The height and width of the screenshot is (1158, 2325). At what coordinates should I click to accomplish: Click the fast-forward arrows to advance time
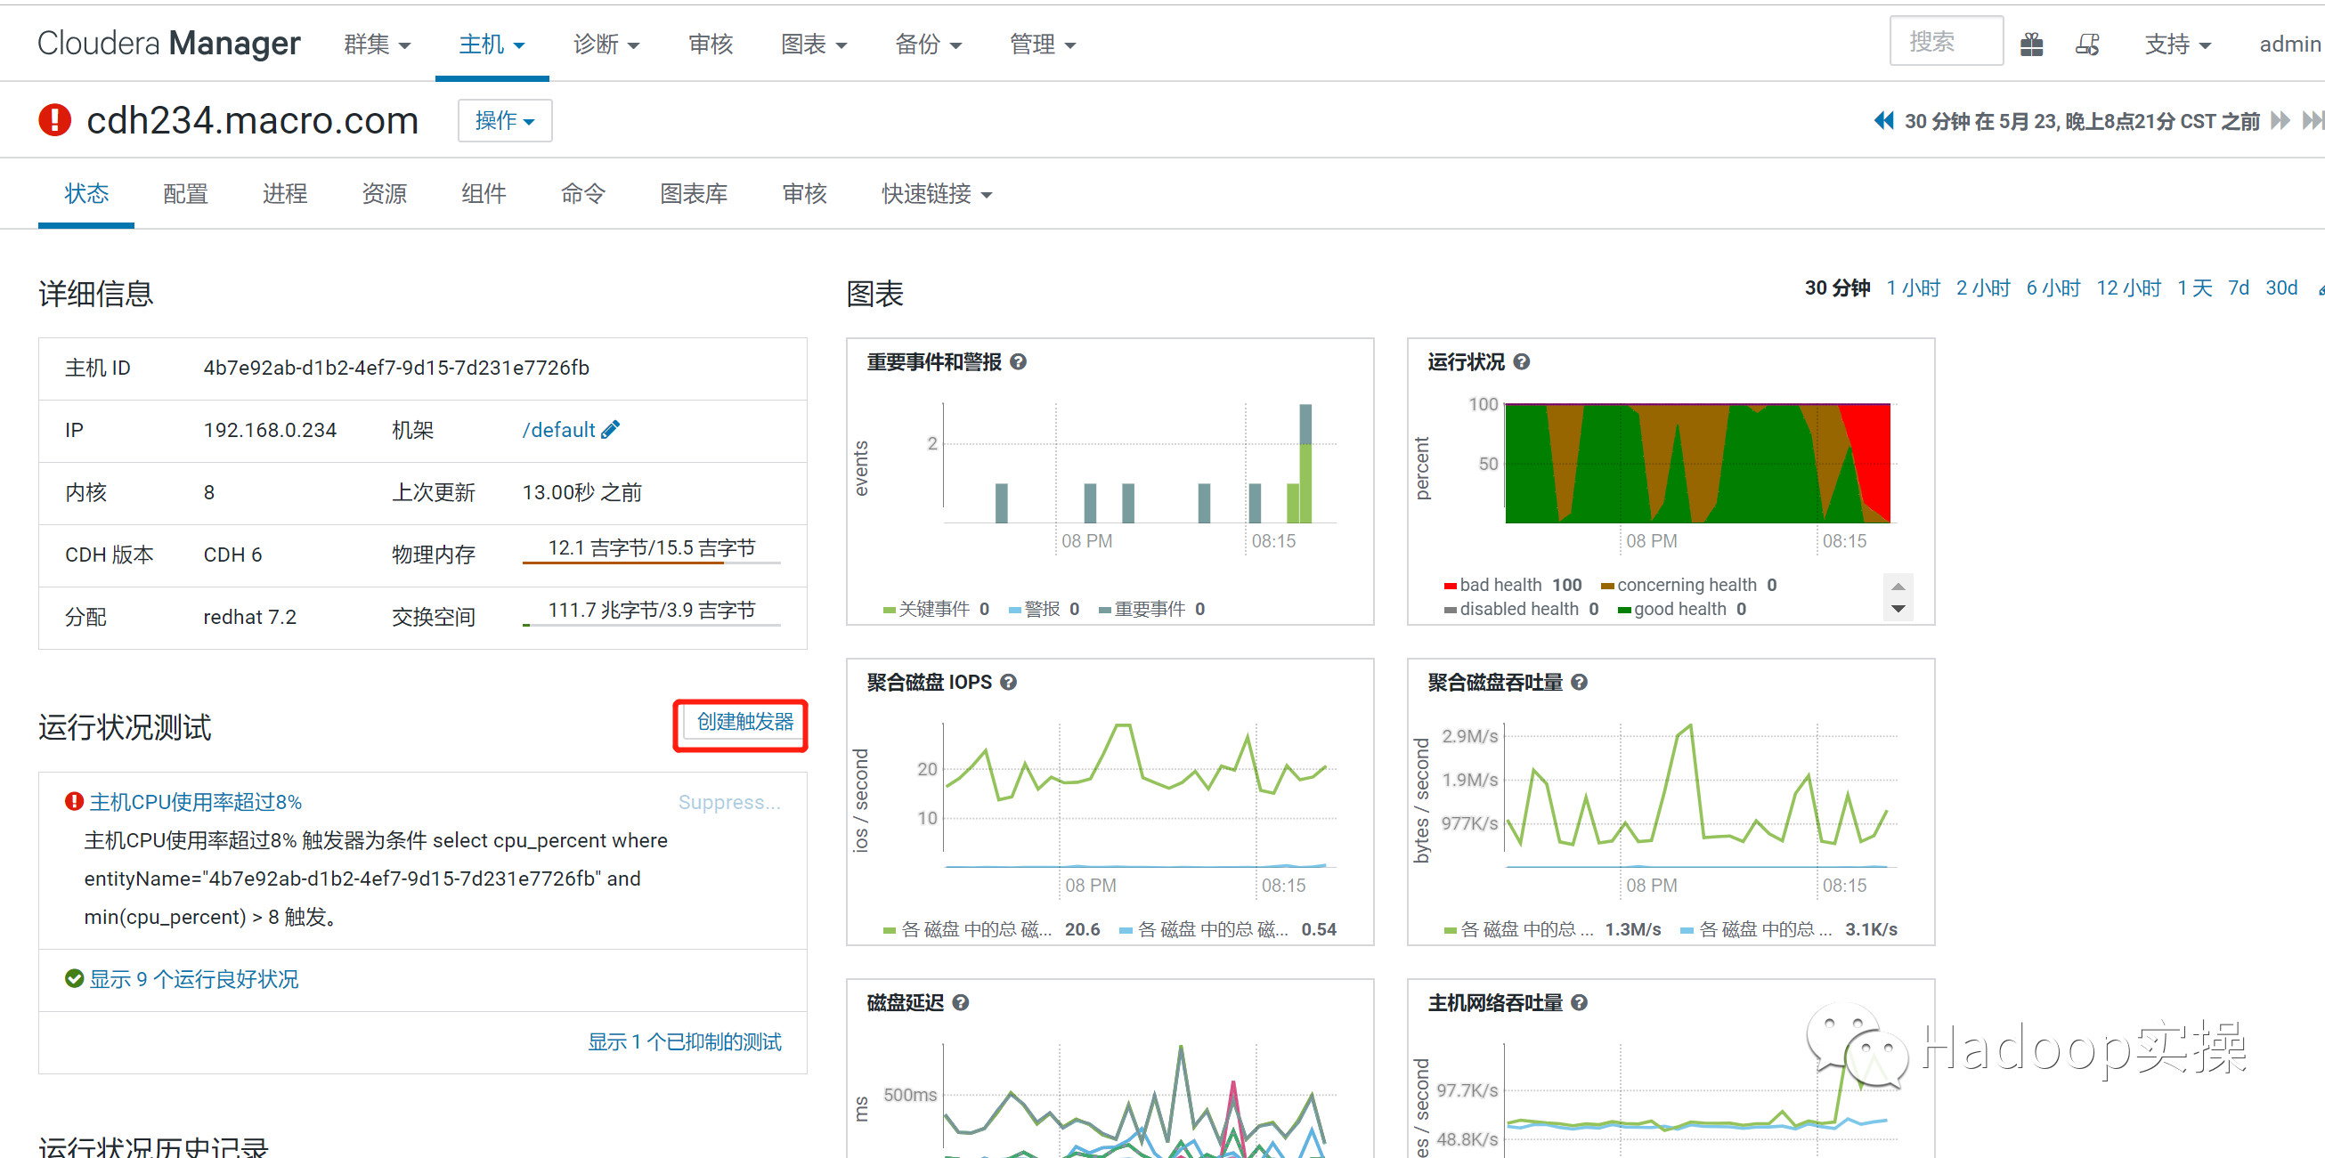[2280, 120]
